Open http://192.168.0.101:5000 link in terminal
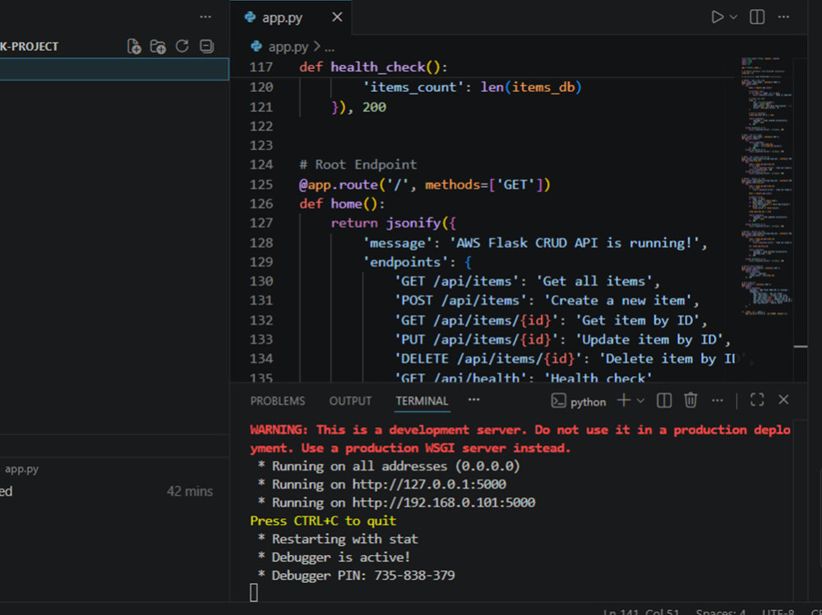 (x=444, y=503)
